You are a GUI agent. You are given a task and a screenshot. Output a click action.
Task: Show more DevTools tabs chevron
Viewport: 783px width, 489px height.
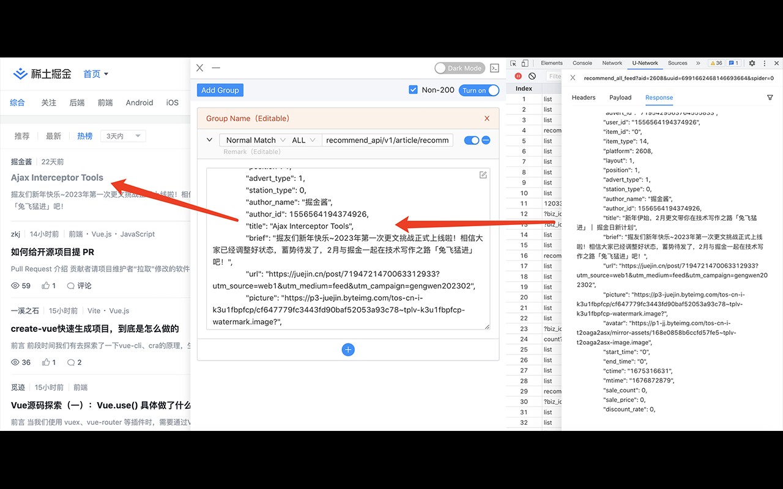[x=698, y=63]
